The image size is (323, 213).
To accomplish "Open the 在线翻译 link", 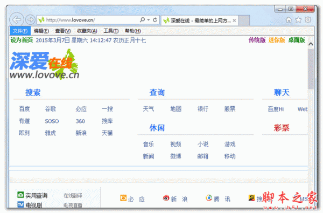I will point(73,196).
